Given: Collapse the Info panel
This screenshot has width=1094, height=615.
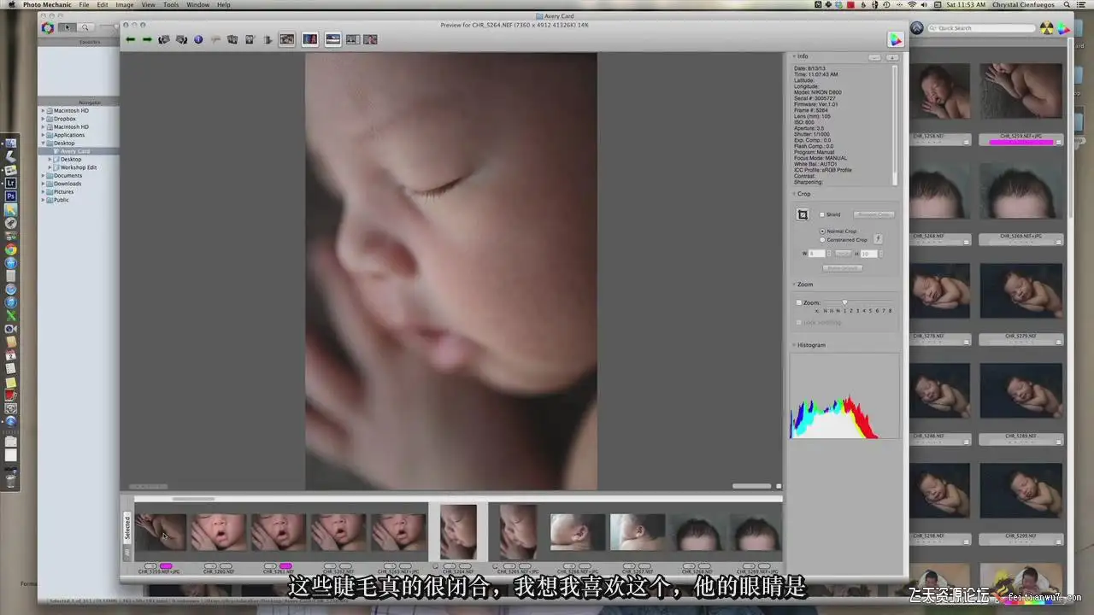Looking at the screenshot, I should pos(793,57).
